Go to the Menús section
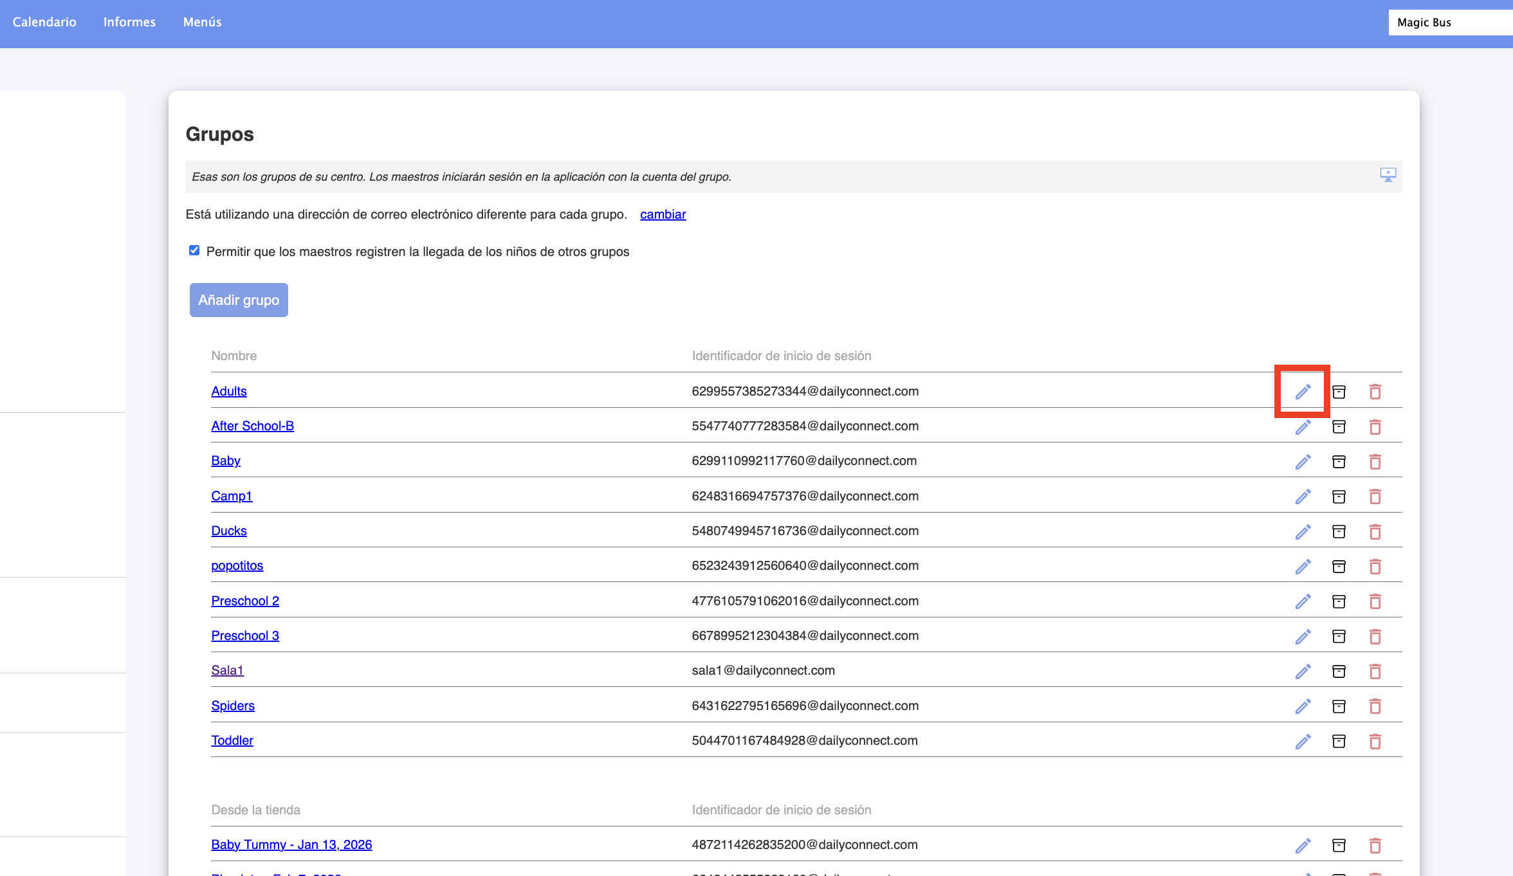The height and width of the screenshot is (876, 1513). [202, 22]
